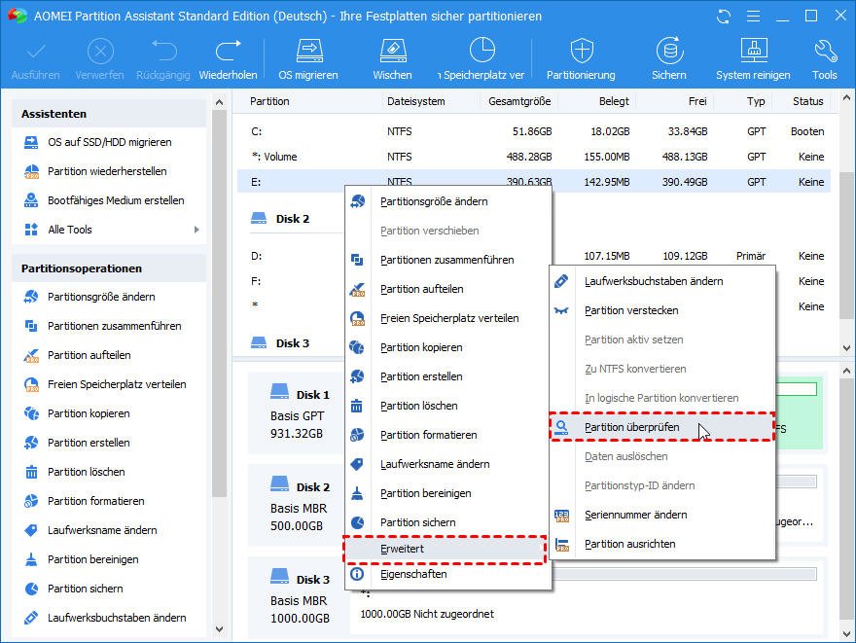Open Eigenschaften in context menu
Image resolution: width=856 pixels, height=643 pixels.
point(447,574)
